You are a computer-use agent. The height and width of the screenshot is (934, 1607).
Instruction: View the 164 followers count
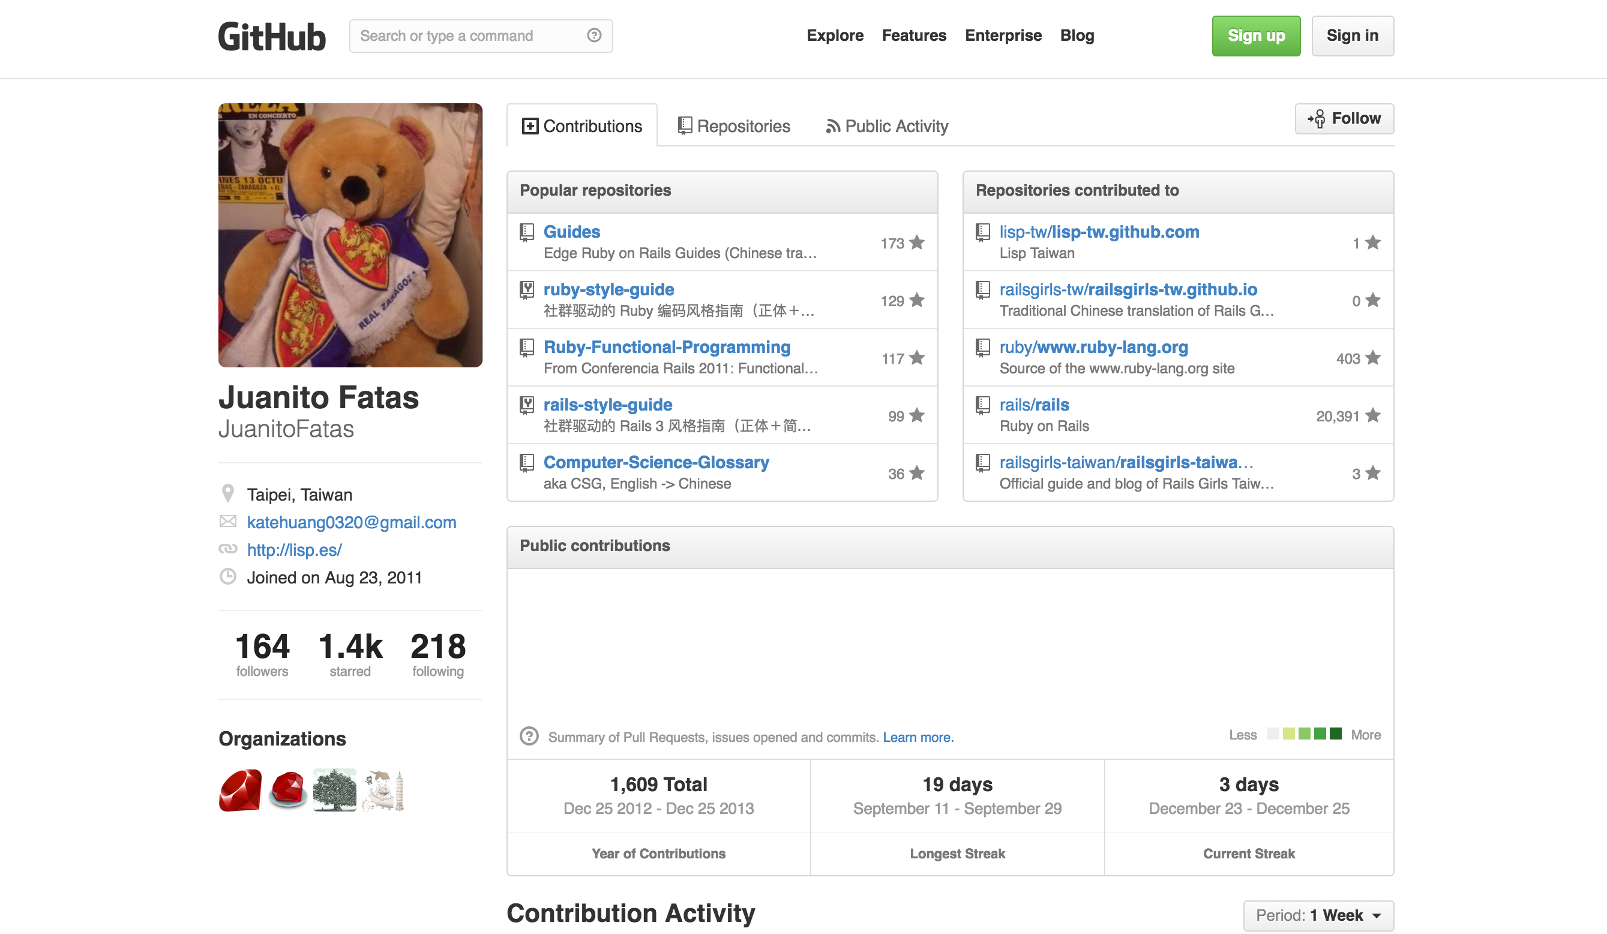click(262, 653)
